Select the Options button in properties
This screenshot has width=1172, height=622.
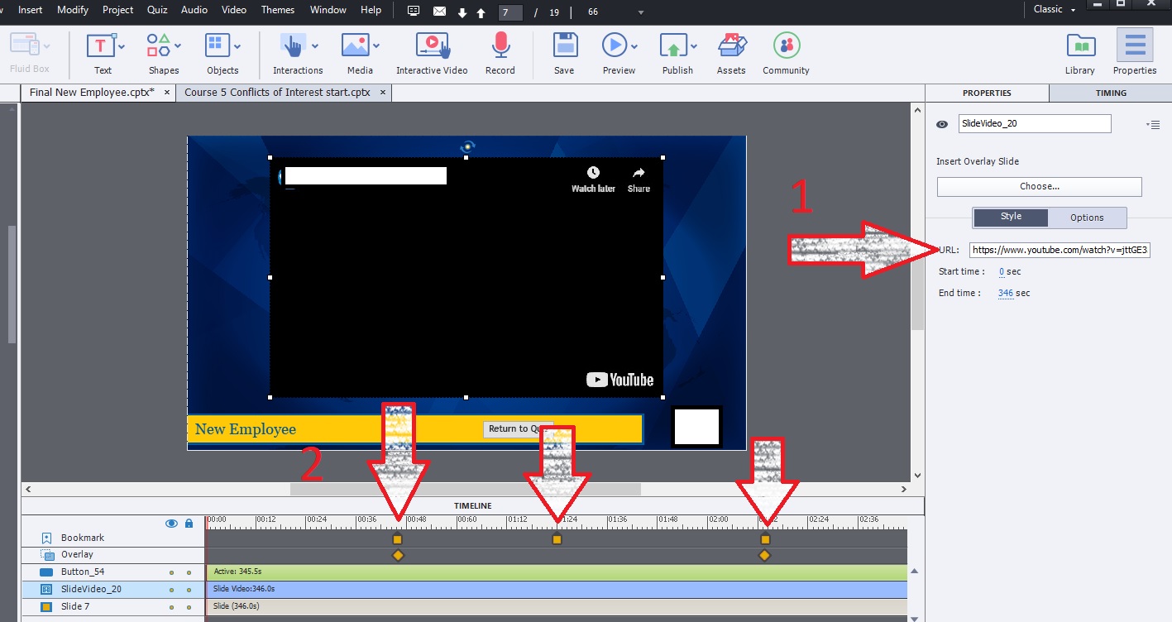(x=1087, y=218)
